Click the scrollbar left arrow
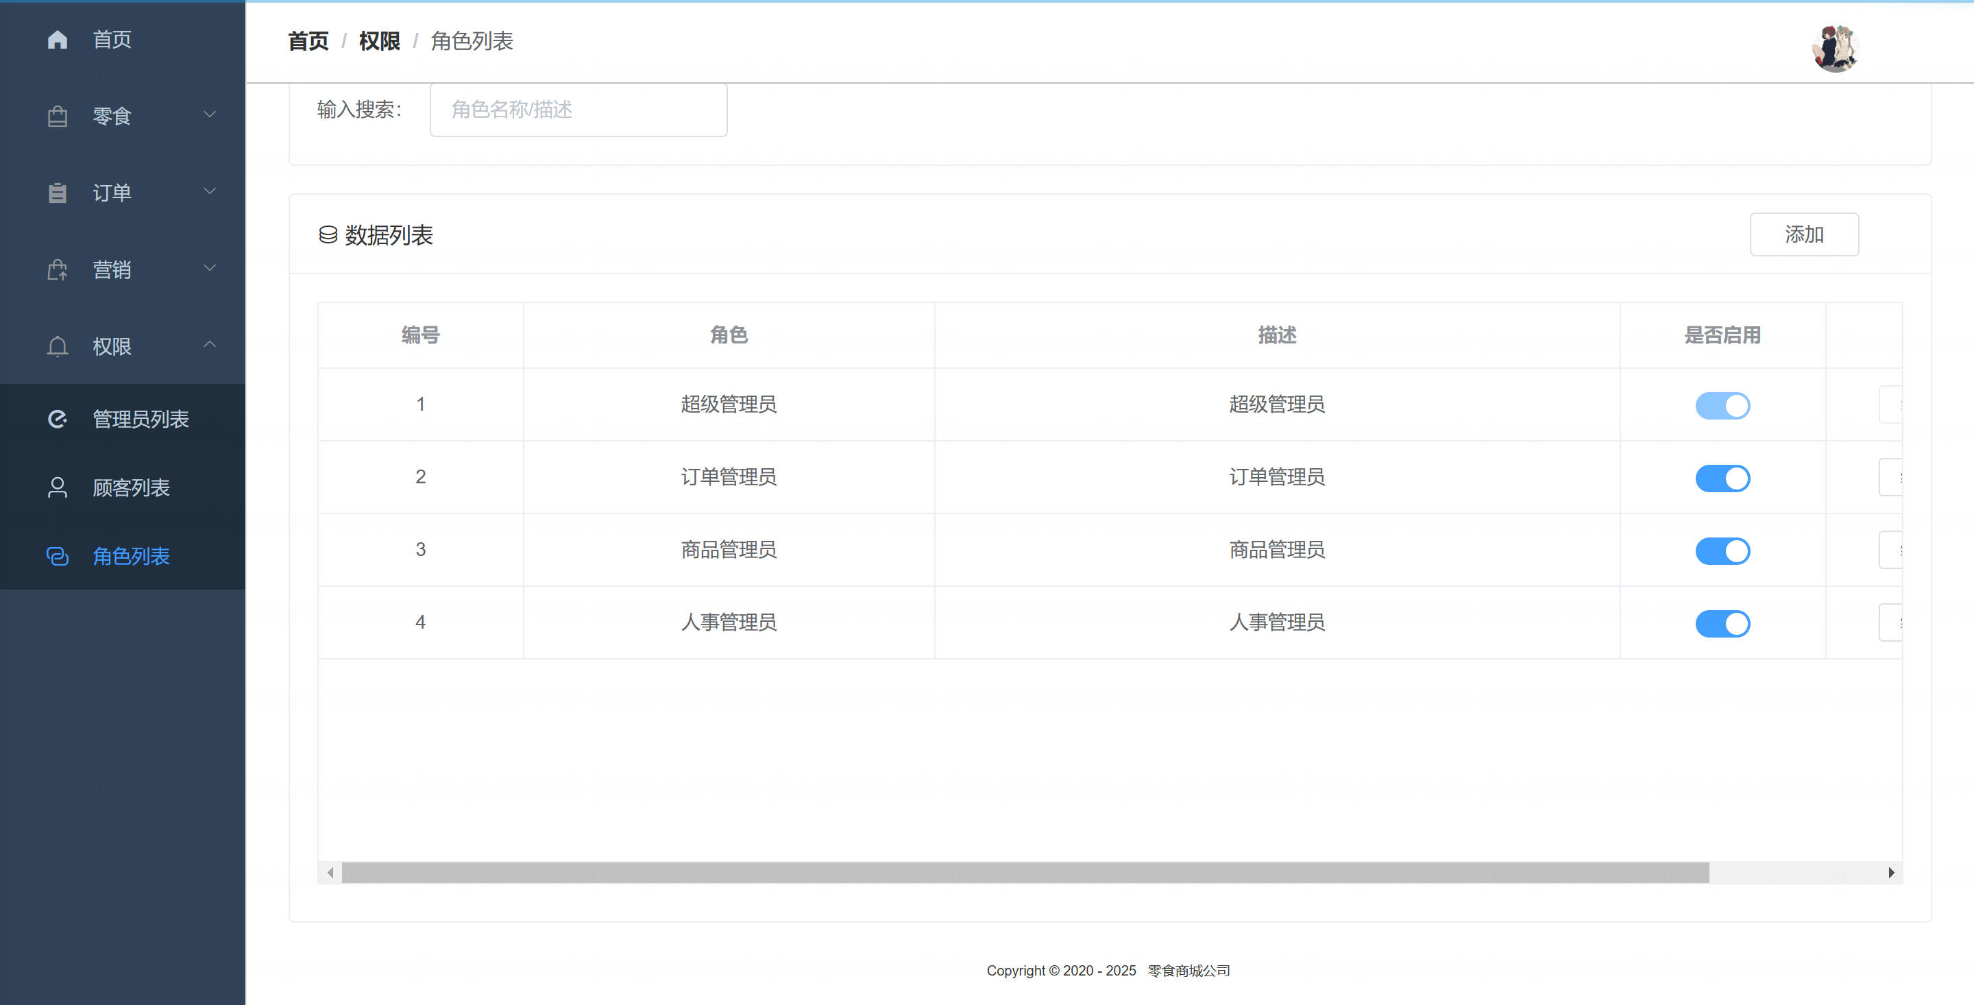1974x1005 pixels. click(330, 873)
